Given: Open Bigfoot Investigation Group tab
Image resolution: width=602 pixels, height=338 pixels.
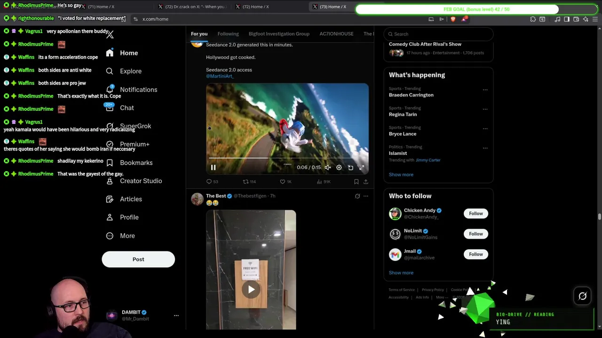Looking at the screenshot, I should (x=279, y=34).
